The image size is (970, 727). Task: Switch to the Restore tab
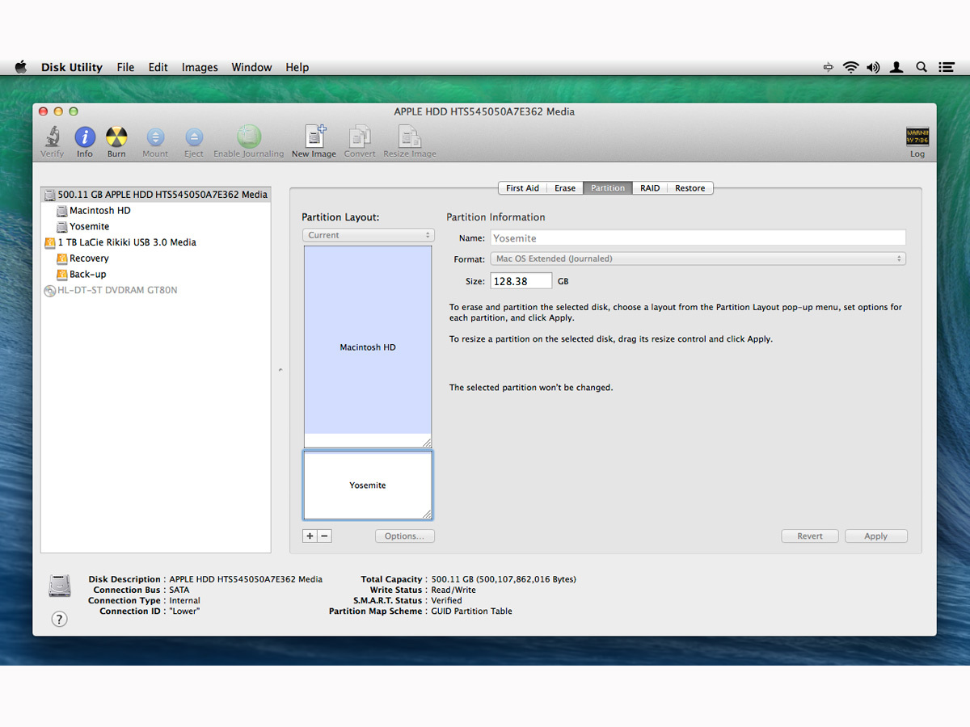pos(690,188)
